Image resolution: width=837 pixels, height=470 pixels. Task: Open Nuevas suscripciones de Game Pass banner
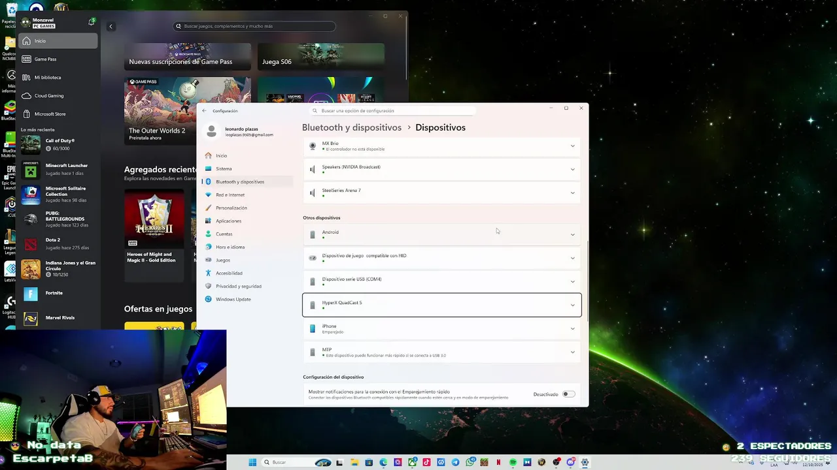point(188,57)
